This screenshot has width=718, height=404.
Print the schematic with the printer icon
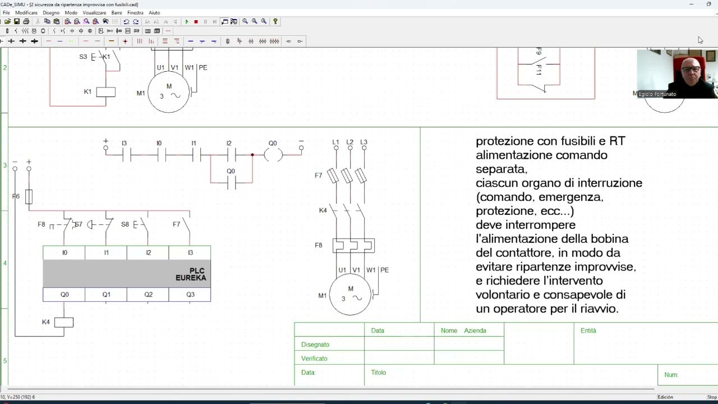click(26, 21)
